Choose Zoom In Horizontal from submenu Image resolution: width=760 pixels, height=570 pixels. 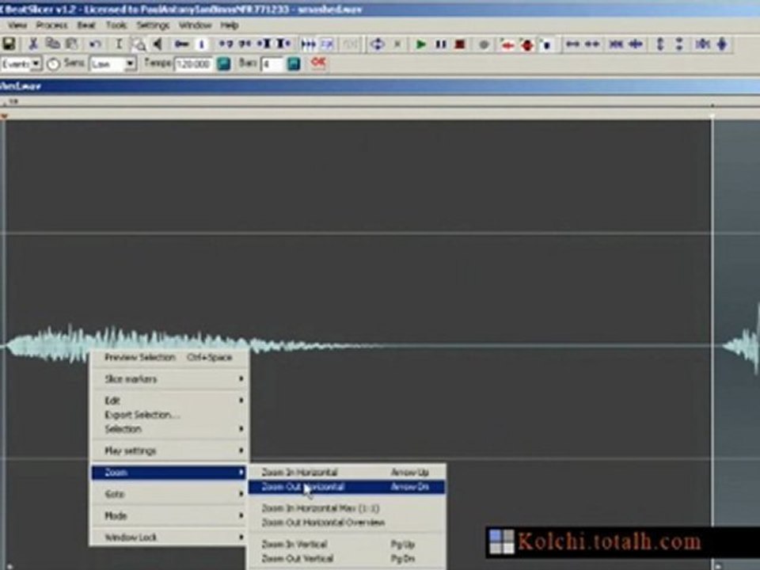(347, 472)
